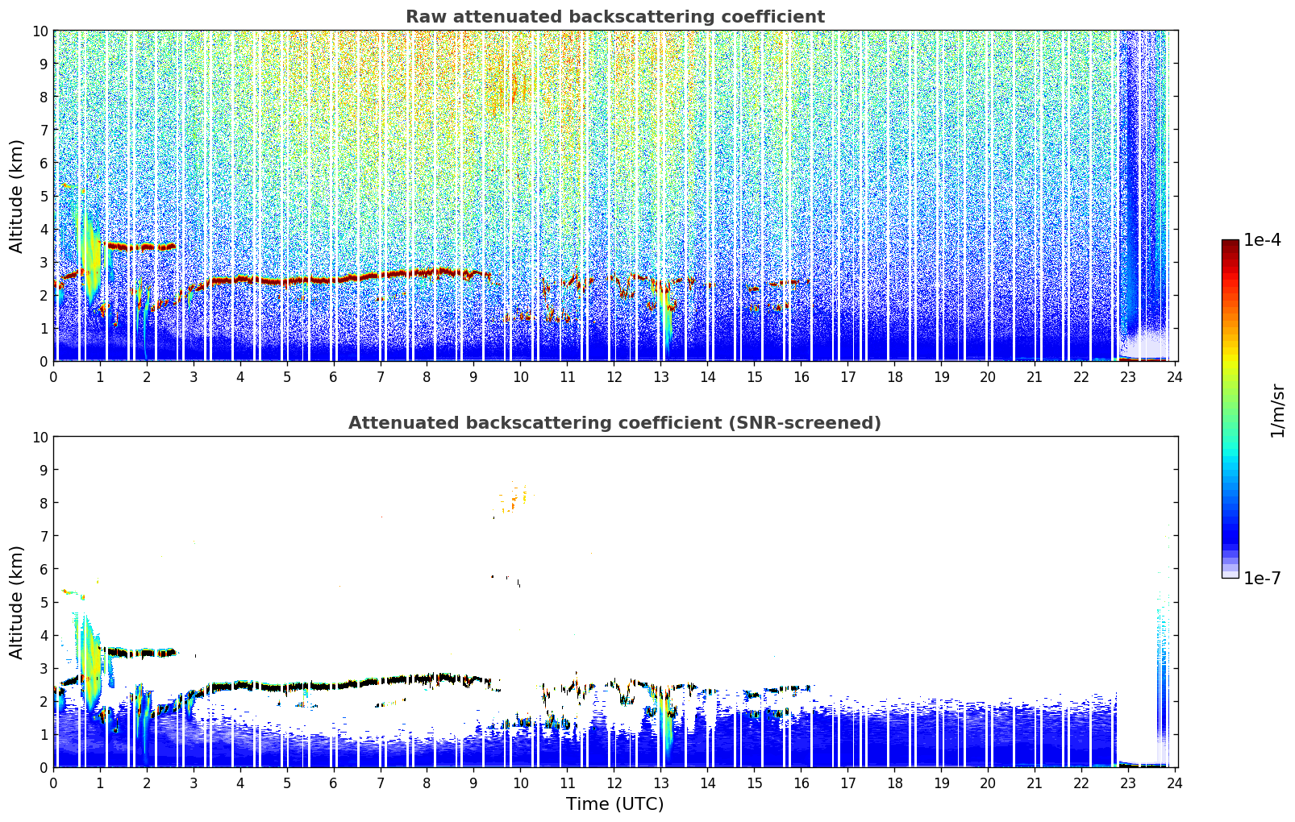Click the 'Raw attenuated backscattering coefficient' title
This screenshot has width=1295, height=822.
614,17
